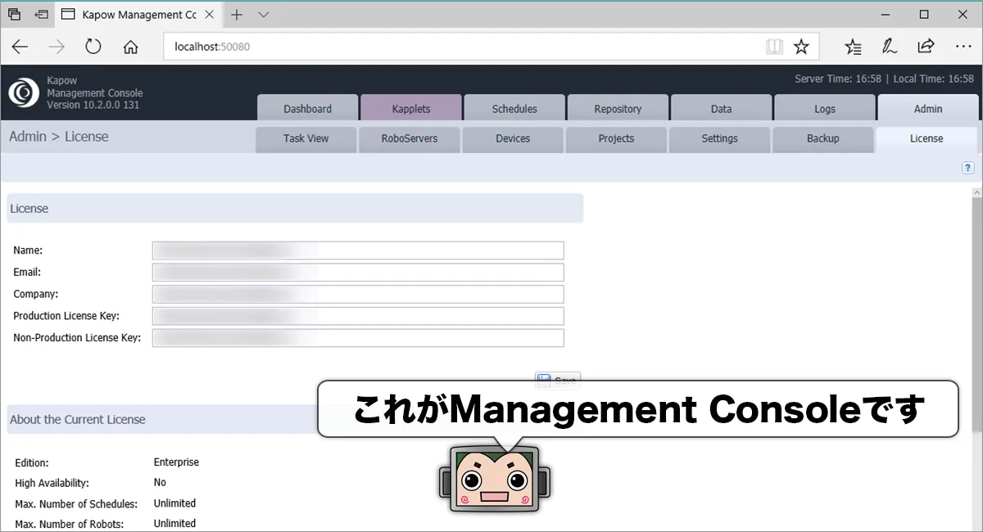Image resolution: width=983 pixels, height=532 pixels.
Task: Click the Max. Number of Robots Unlimited value
Action: click(174, 524)
